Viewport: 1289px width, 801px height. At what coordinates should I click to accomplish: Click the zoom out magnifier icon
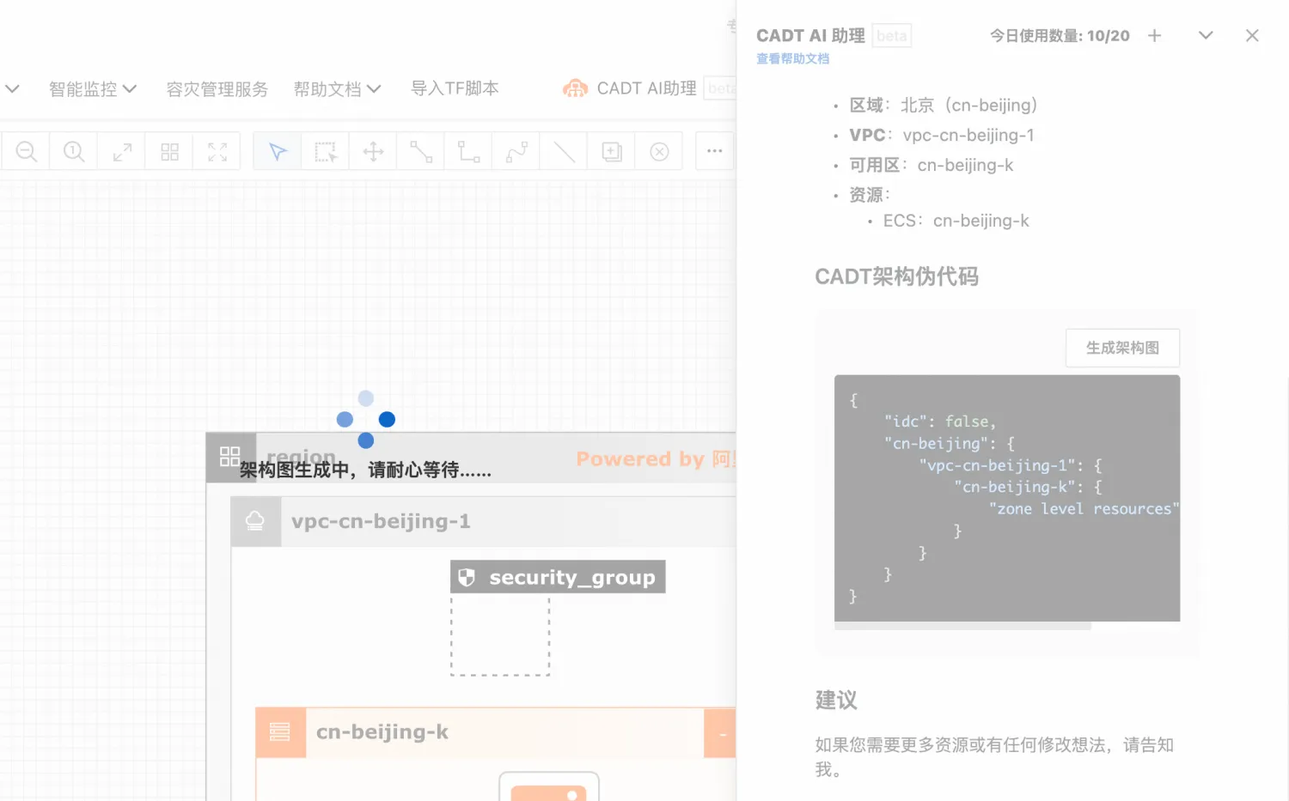tap(27, 152)
